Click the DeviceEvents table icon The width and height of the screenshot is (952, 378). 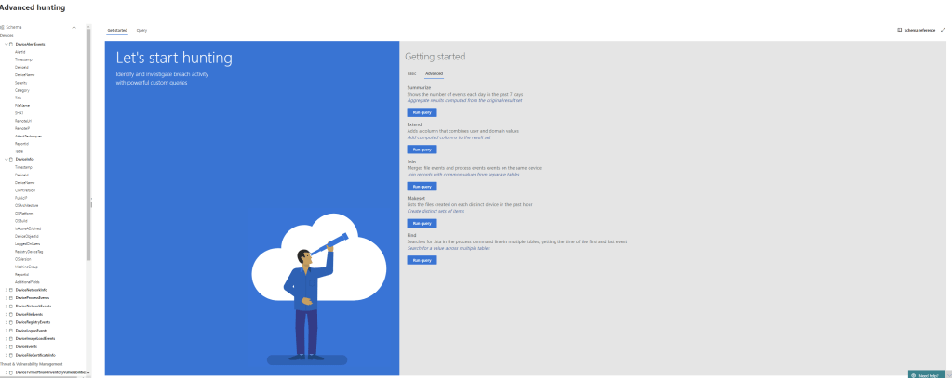pyautogui.click(x=11, y=346)
